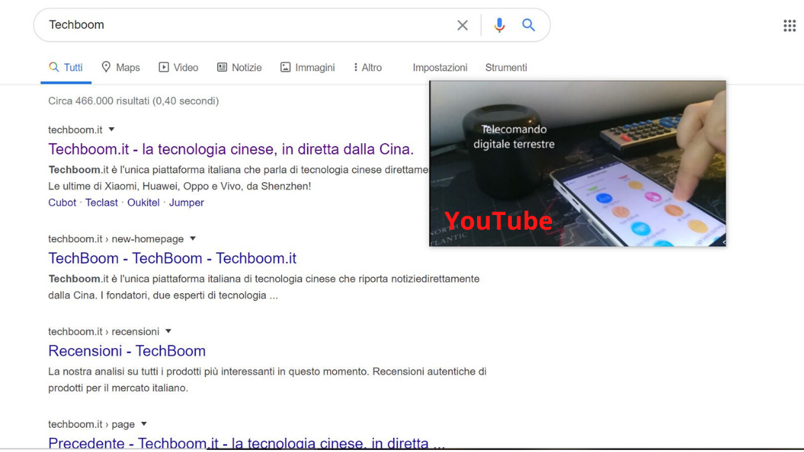Expand the arrow next to recensioni
The image size is (804, 452).
[168, 331]
